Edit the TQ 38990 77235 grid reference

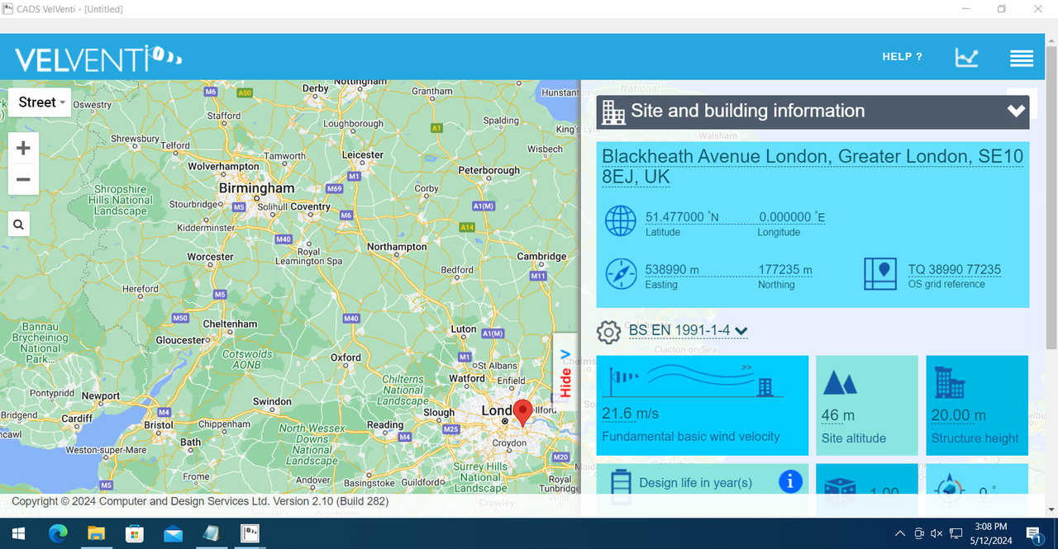pos(955,270)
